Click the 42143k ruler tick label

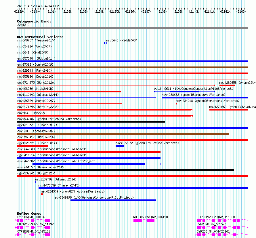[x=241, y=12]
